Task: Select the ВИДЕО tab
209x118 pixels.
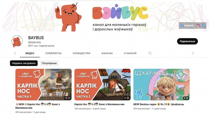Action: 30,53
